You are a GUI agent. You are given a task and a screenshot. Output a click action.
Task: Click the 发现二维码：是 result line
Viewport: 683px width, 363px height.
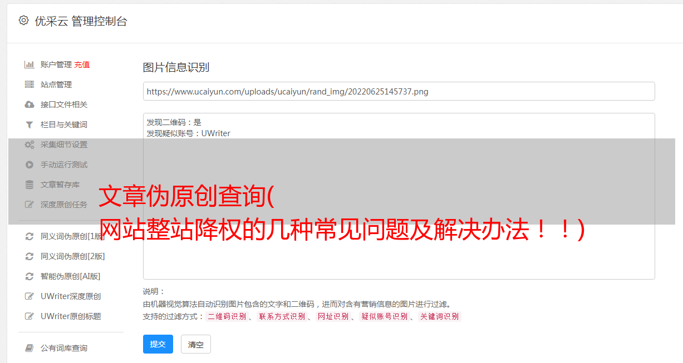pyautogui.click(x=174, y=122)
